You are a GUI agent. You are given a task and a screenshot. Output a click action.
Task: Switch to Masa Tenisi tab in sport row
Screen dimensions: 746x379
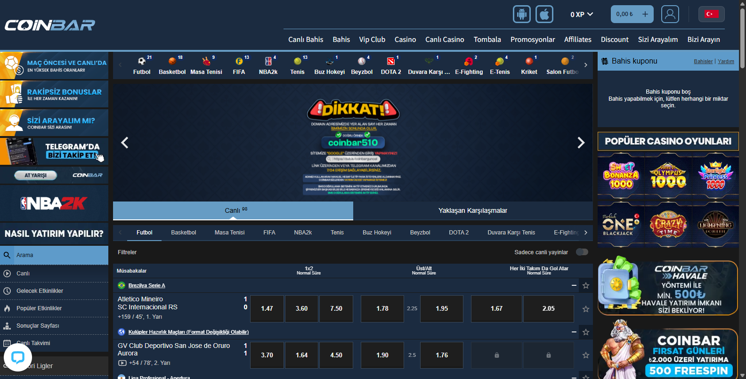point(230,233)
